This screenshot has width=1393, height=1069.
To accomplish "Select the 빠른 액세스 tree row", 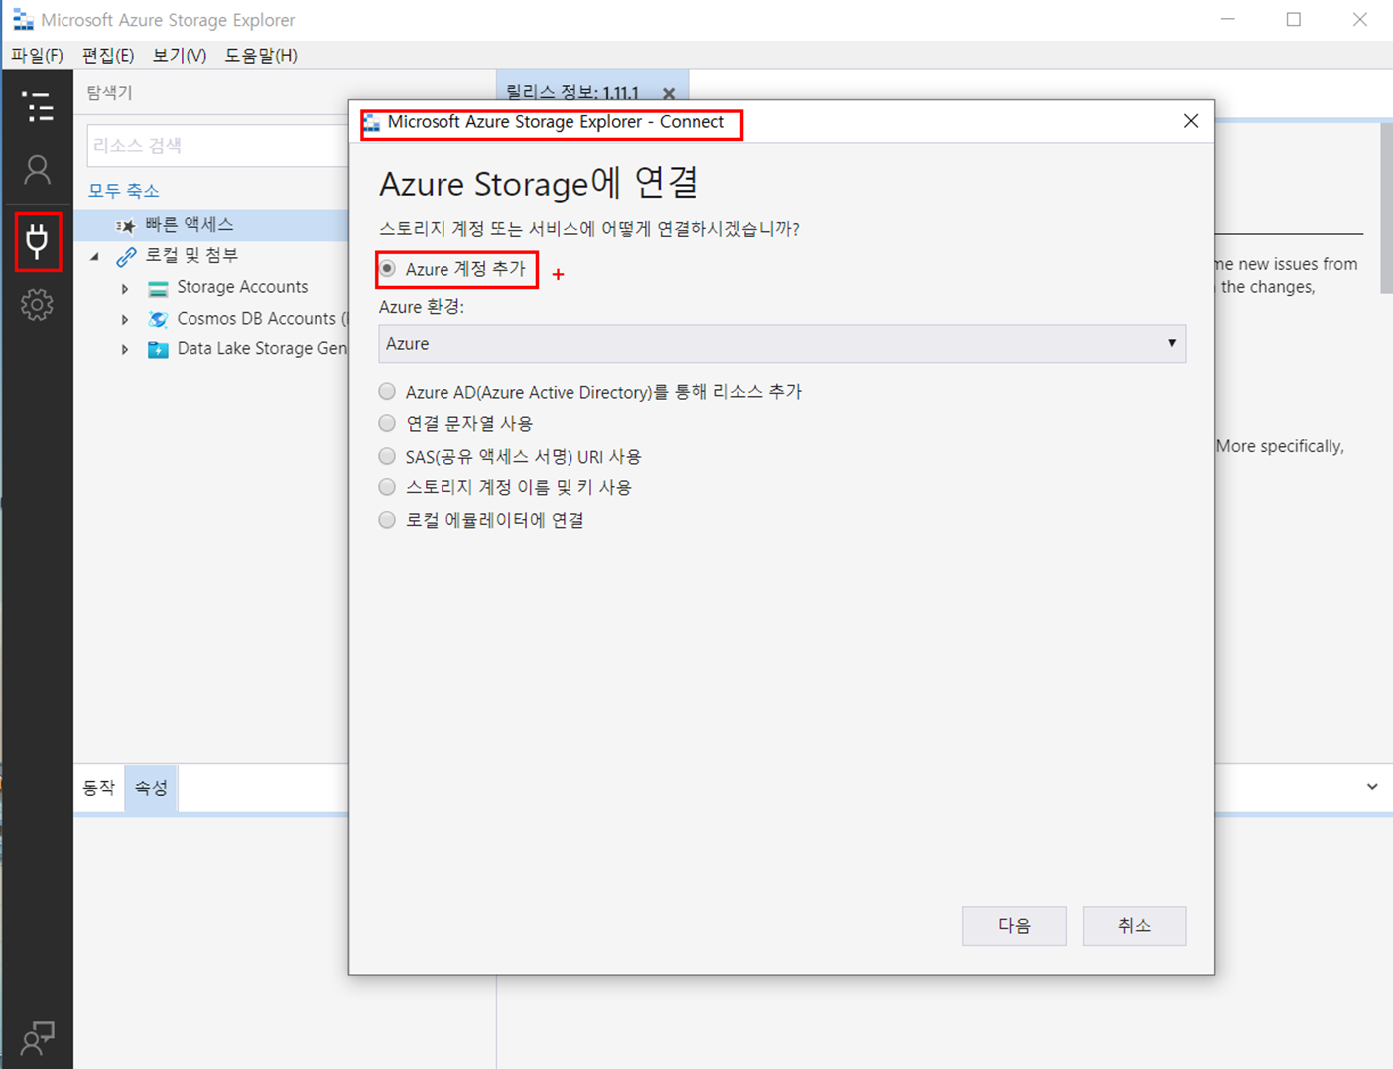I will click(211, 225).
